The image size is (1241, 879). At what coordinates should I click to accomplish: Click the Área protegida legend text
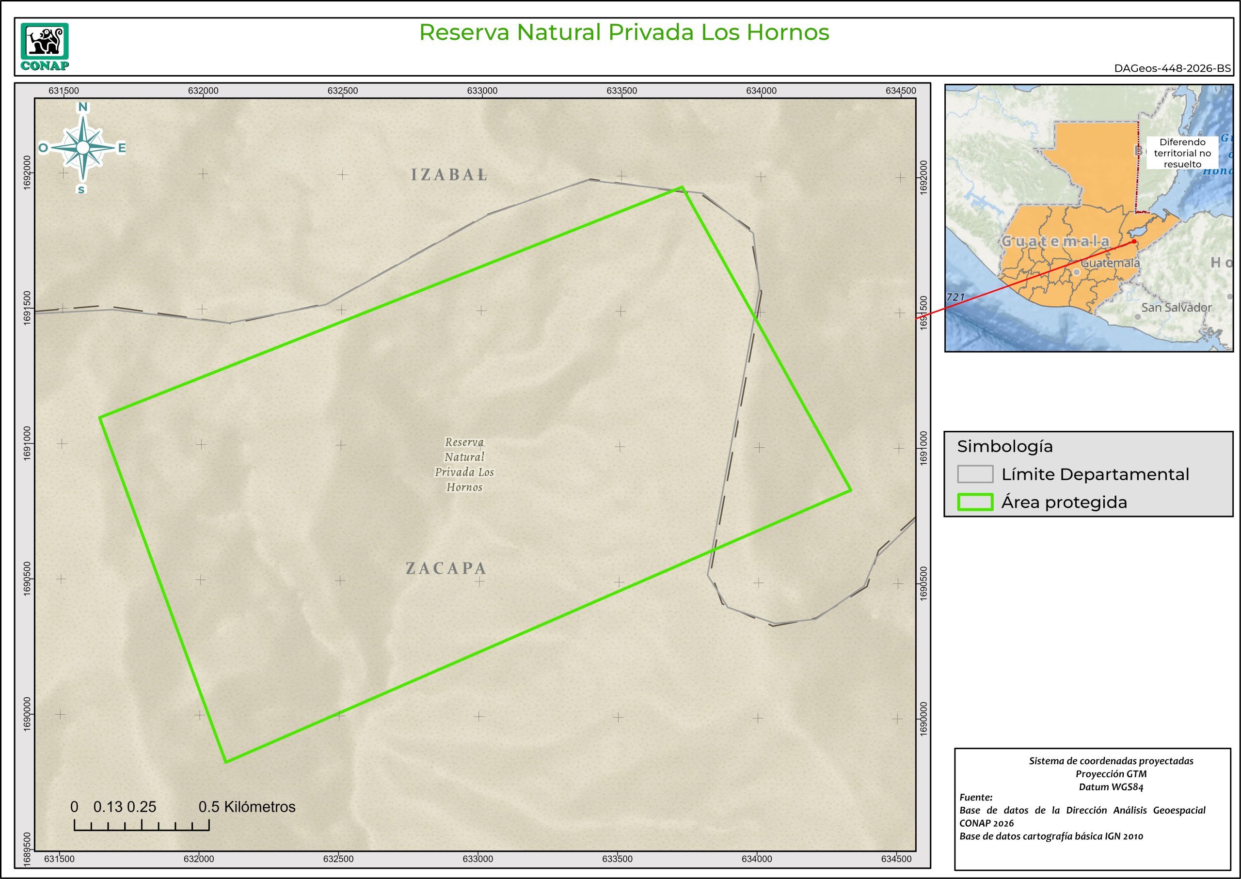[x=1064, y=502]
